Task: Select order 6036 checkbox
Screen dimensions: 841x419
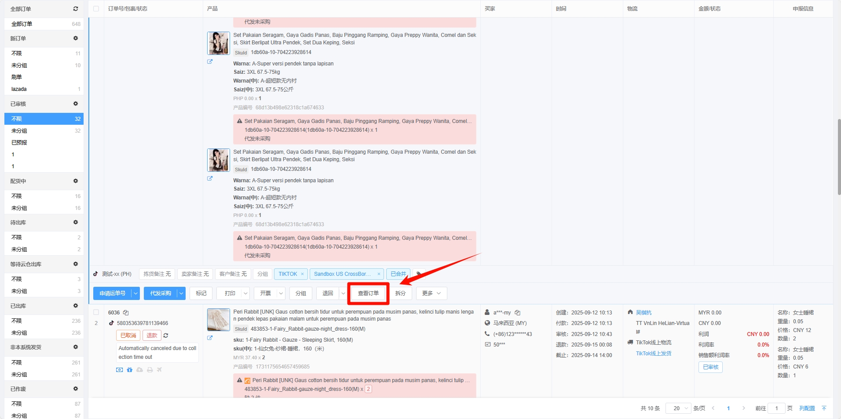Action: (x=96, y=313)
